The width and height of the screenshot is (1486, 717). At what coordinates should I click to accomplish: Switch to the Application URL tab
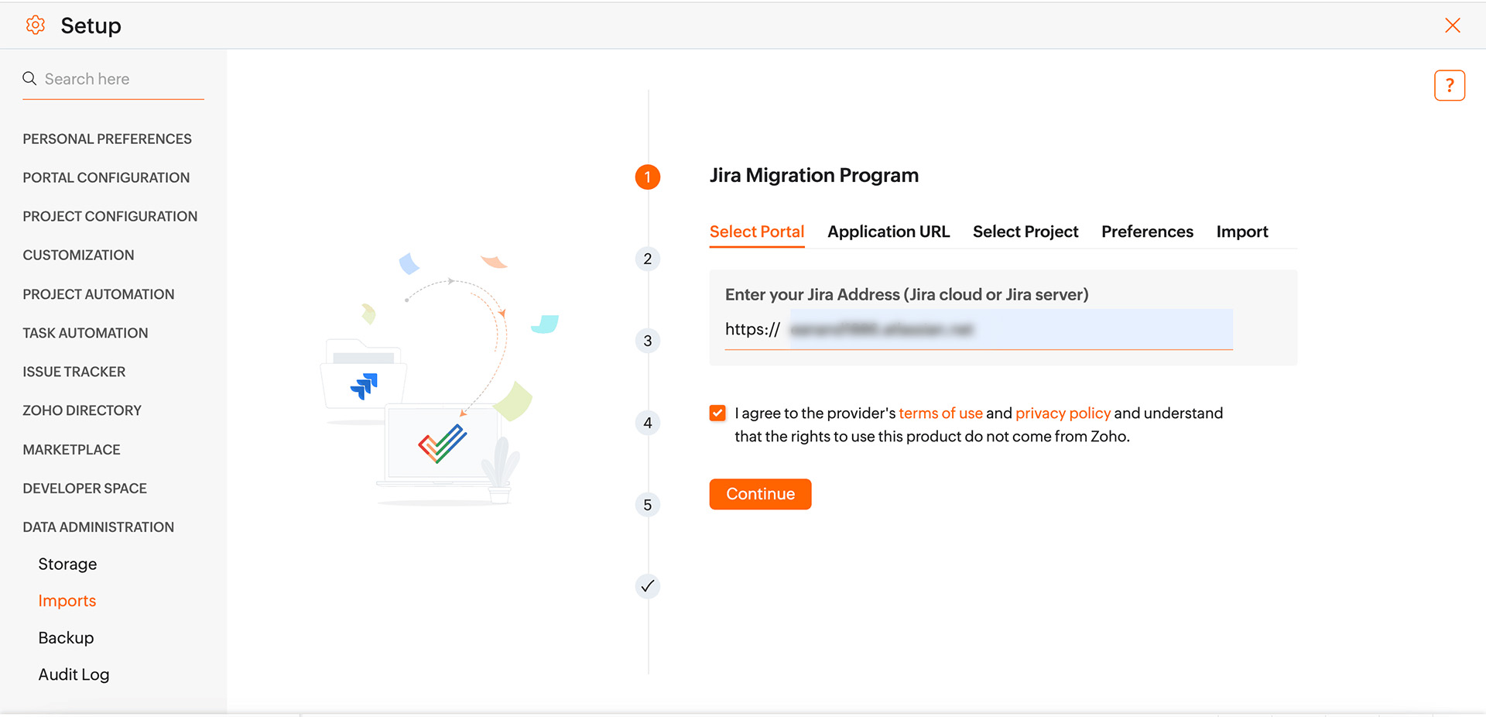pos(888,232)
